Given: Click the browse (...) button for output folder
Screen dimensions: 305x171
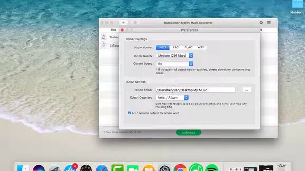Looking at the screenshot, I should tap(247, 90).
